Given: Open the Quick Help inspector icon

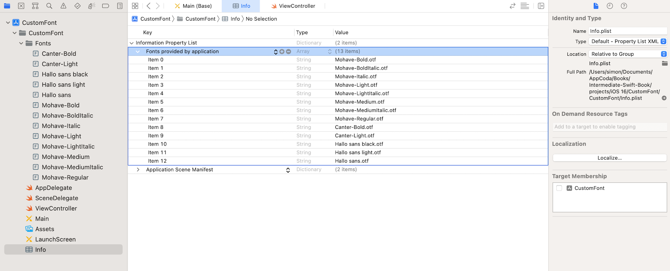Looking at the screenshot, I should tap(624, 6).
